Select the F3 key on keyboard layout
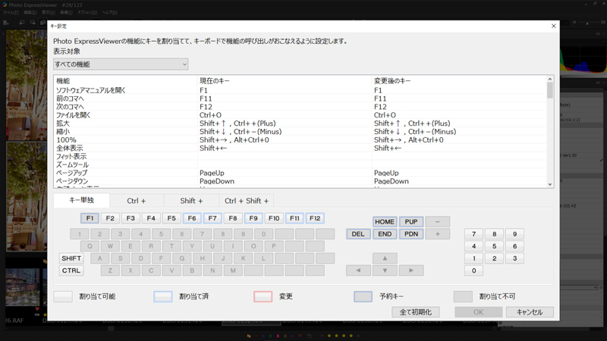Viewport: 607px width, 341px height. tap(131, 218)
